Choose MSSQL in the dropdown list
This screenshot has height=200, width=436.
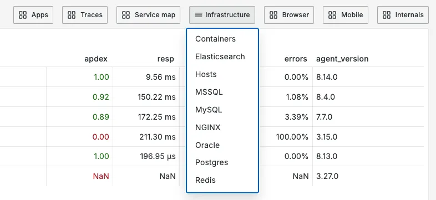(222, 92)
